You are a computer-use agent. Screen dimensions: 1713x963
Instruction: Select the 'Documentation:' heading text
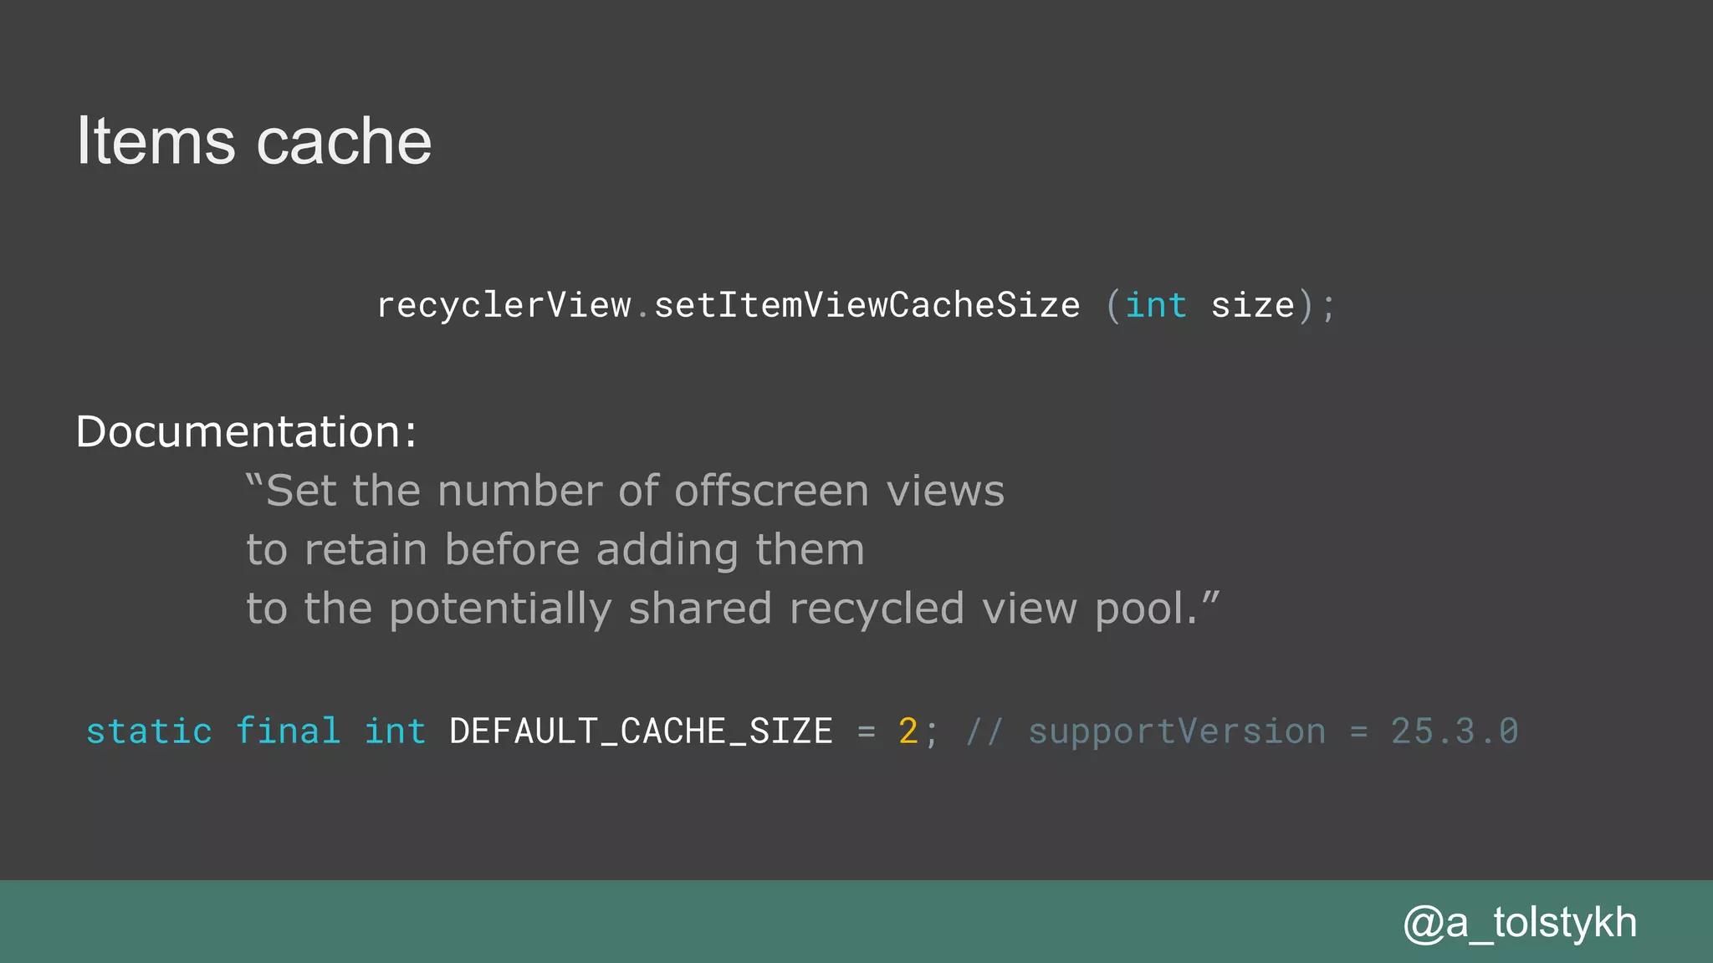[246, 431]
